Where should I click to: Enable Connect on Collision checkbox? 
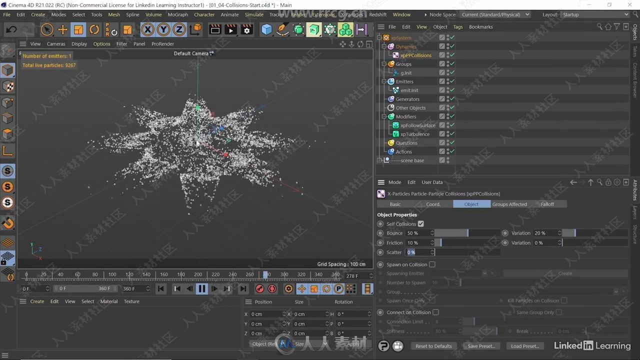(x=435, y=312)
